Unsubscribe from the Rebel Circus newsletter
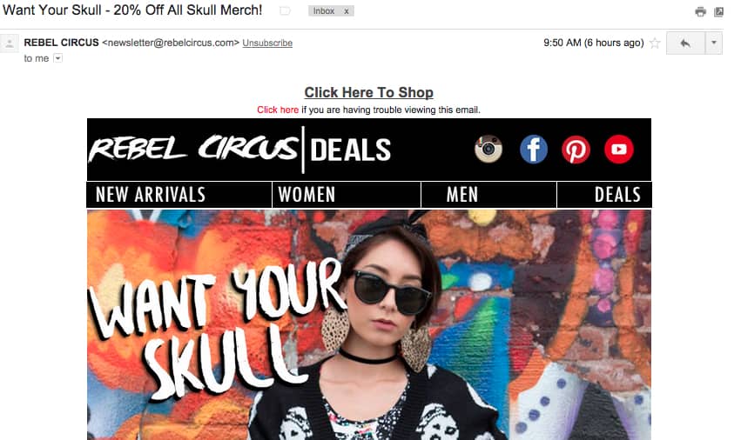 click(267, 43)
